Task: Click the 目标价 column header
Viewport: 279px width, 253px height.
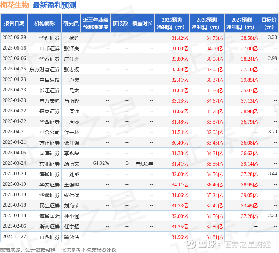Action: (269, 23)
